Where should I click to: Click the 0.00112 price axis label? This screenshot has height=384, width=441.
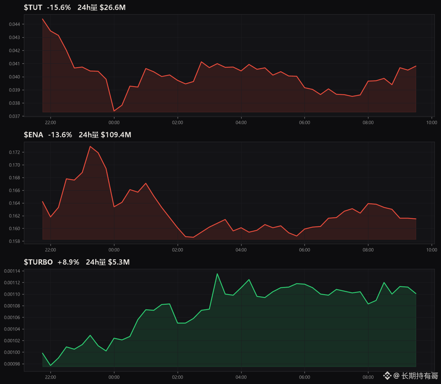[12, 283]
